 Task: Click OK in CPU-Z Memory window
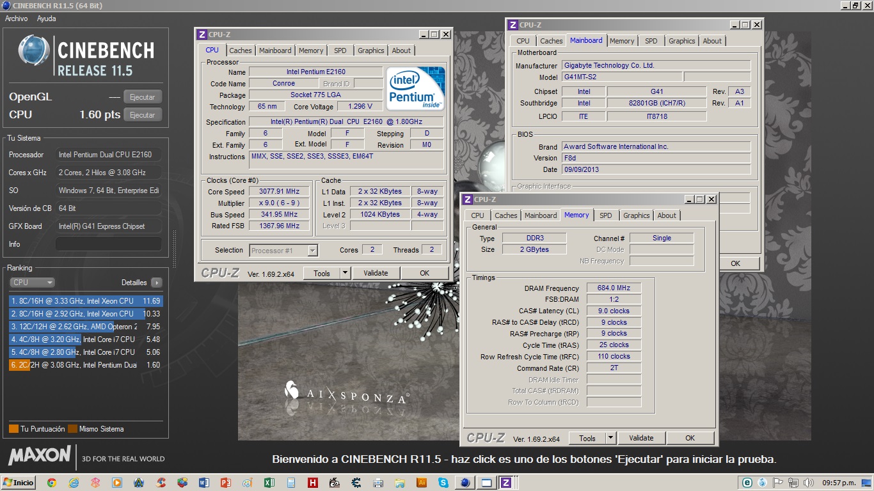click(690, 438)
